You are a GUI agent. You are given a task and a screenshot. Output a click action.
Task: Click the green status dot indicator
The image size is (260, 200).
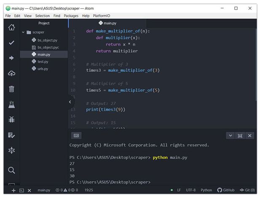point(172,190)
